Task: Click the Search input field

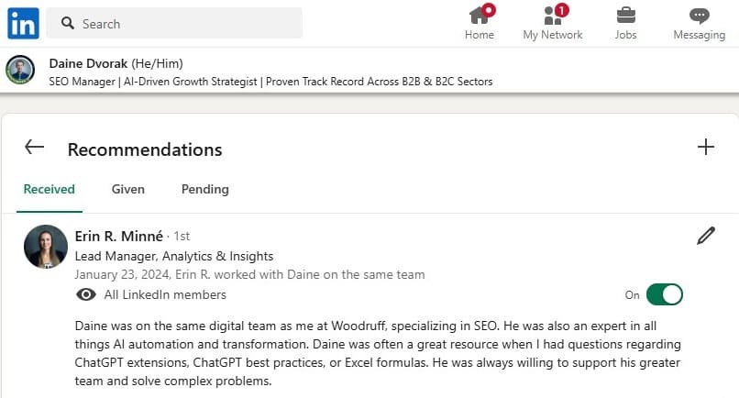Action: (174, 23)
